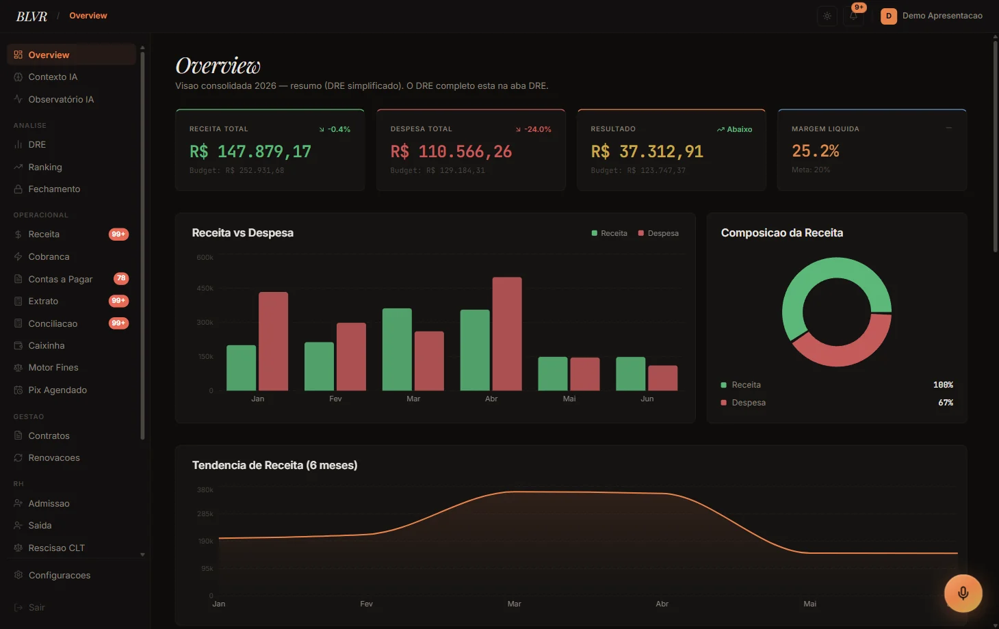Click the green Mar Receita bar
The height and width of the screenshot is (629, 999).
(x=397, y=349)
